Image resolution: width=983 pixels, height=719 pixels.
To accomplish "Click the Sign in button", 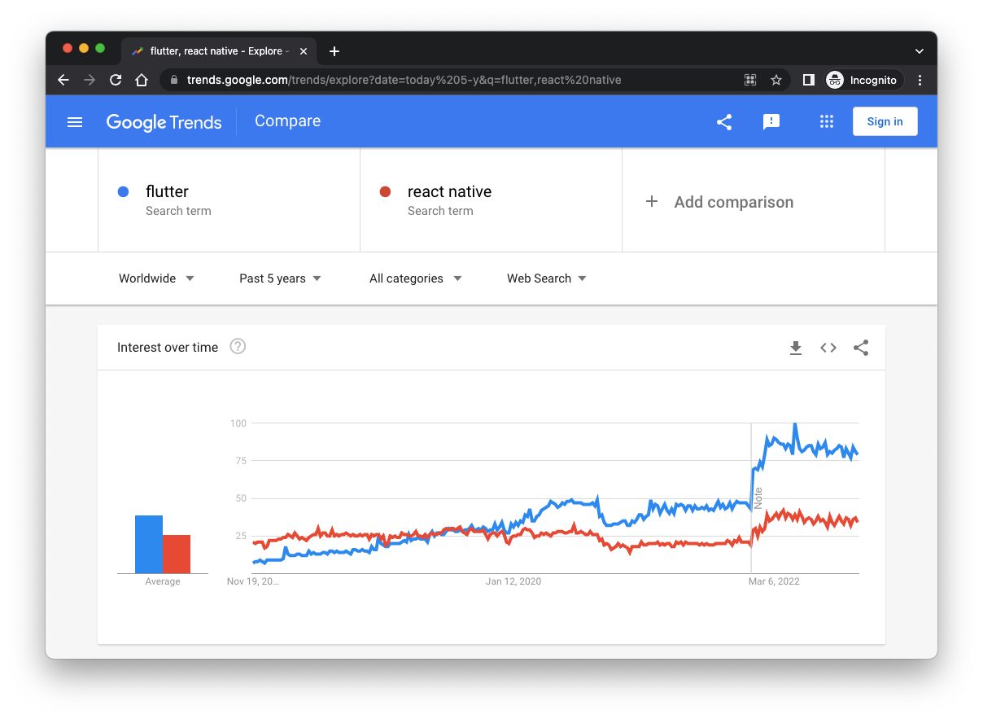I will point(885,121).
